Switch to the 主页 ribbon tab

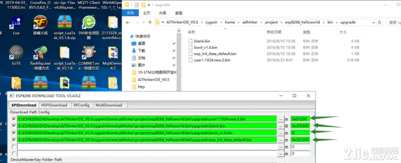147,13
